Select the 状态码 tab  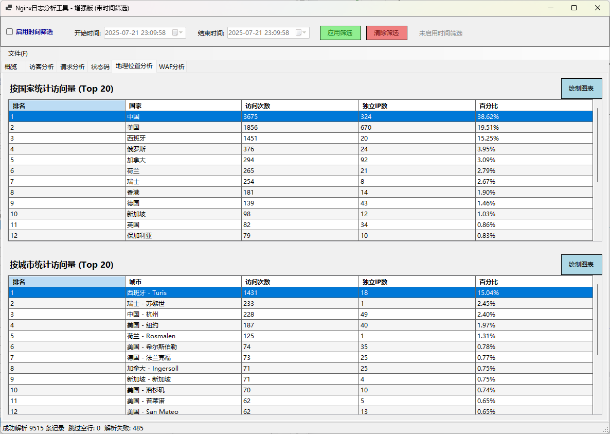100,67
